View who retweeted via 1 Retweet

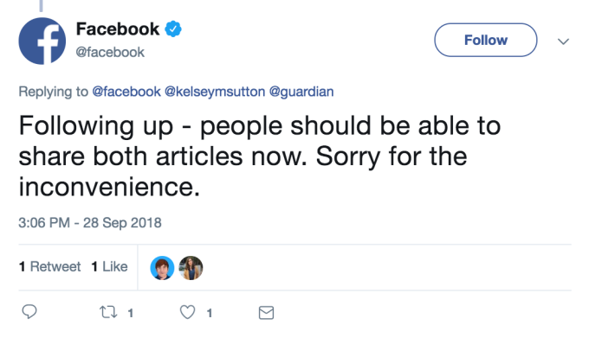click(x=49, y=266)
